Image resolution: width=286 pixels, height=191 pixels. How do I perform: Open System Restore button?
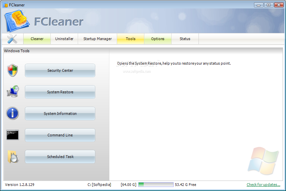60,92
